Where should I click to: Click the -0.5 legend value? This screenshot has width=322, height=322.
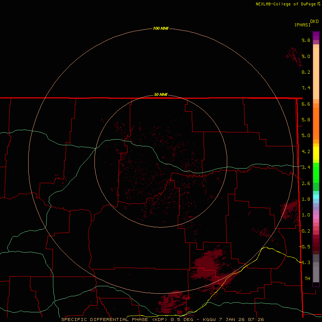click(x=305, y=247)
